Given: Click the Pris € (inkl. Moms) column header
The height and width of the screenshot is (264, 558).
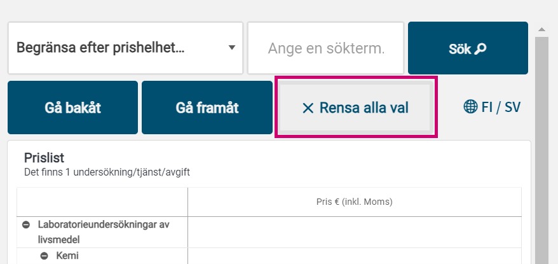Looking at the screenshot, I should click(354, 202).
